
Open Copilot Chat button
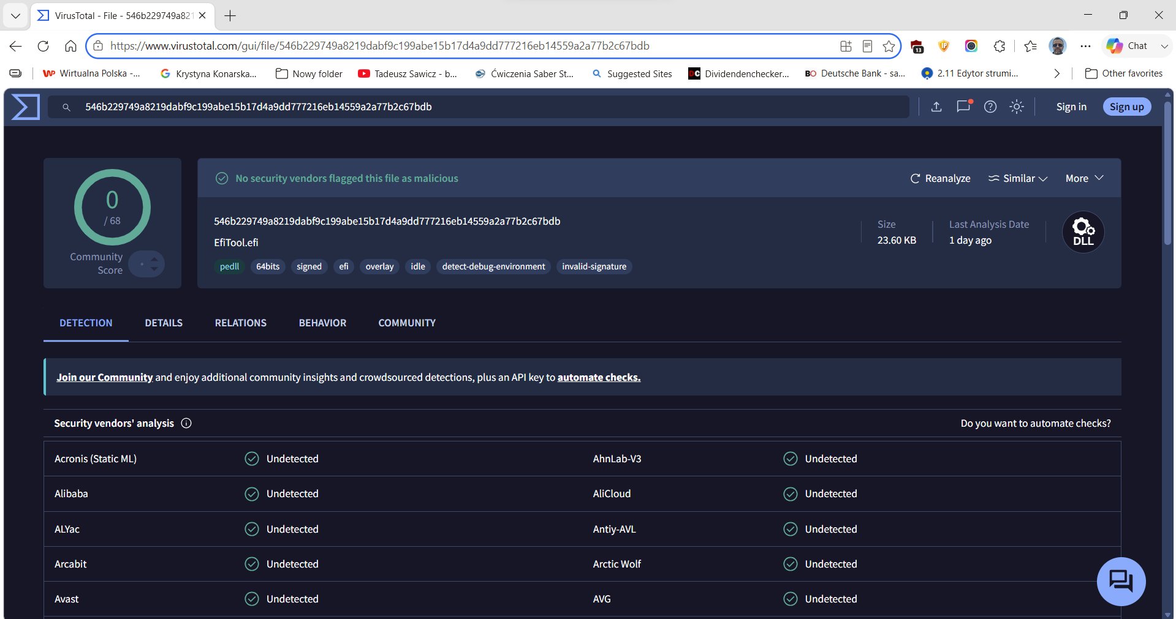(x=1126, y=46)
